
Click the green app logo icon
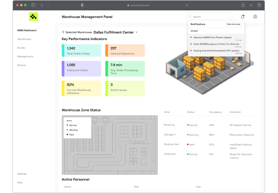tap(33, 17)
